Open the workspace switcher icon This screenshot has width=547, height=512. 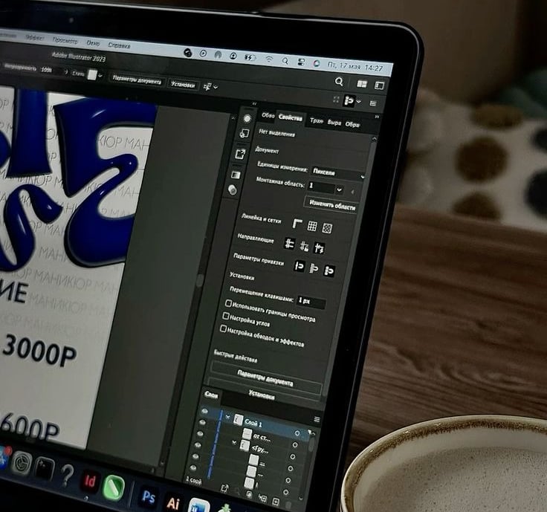(379, 85)
